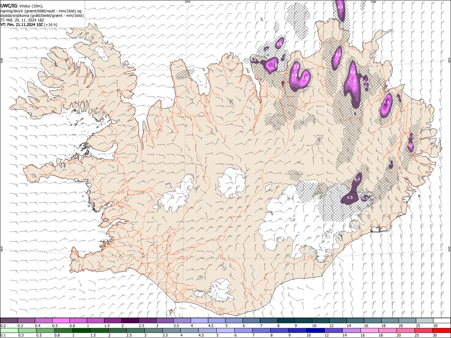The image size is (451, 338).
Task: Click the purple snow-scale swatch between 0.2 and 0.3
Action: click(9, 321)
